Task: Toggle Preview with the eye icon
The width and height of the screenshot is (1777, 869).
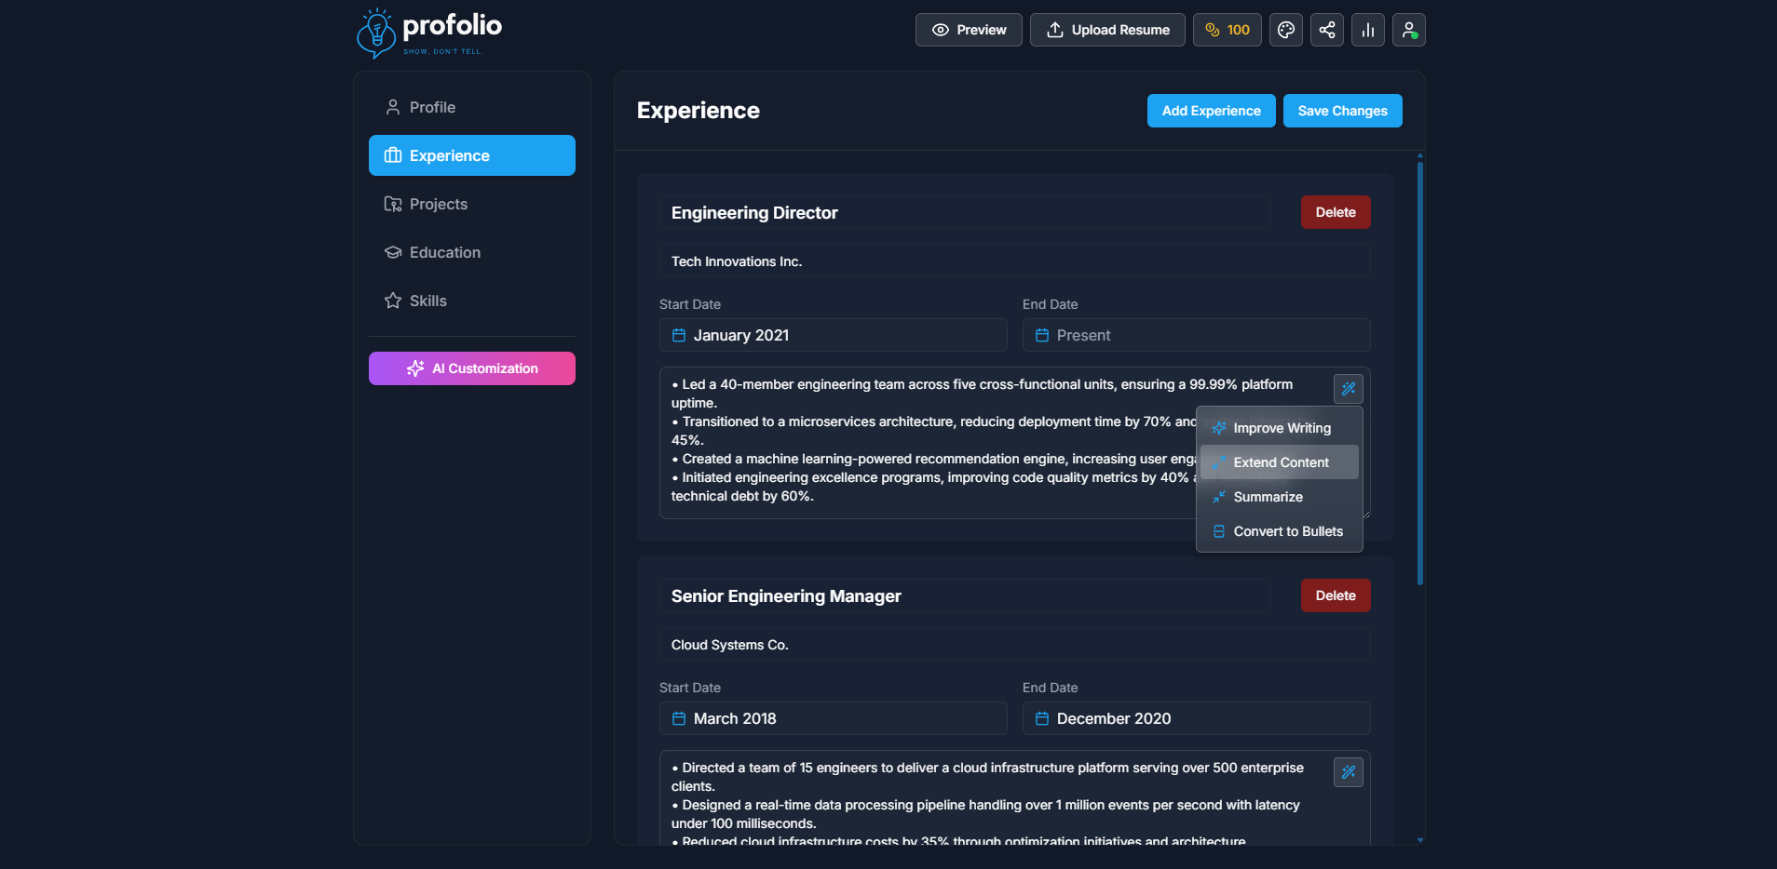Action: (x=969, y=30)
